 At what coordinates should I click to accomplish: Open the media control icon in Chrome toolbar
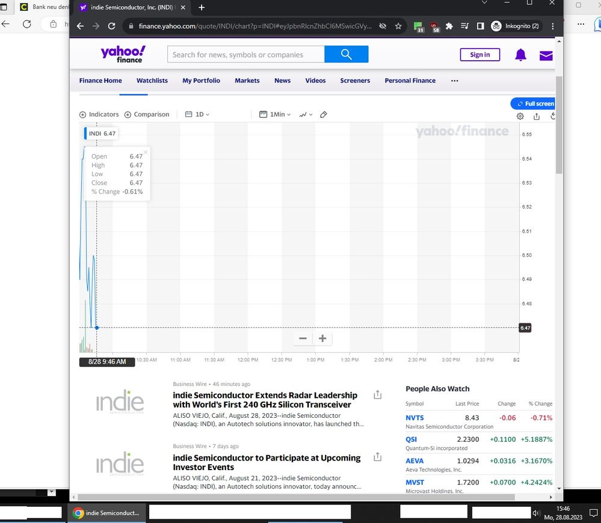pyautogui.click(x=464, y=26)
